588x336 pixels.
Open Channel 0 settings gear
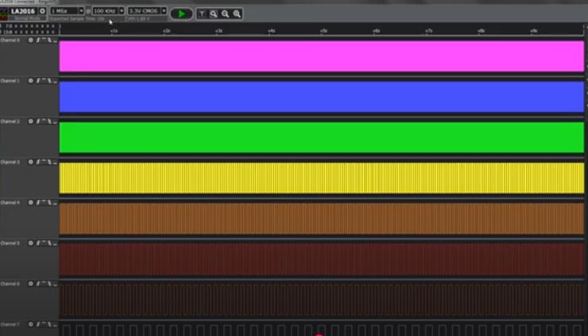(31, 41)
